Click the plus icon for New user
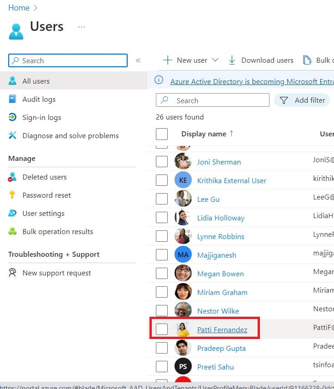Viewport: 334px width, 389px height. coord(168,60)
